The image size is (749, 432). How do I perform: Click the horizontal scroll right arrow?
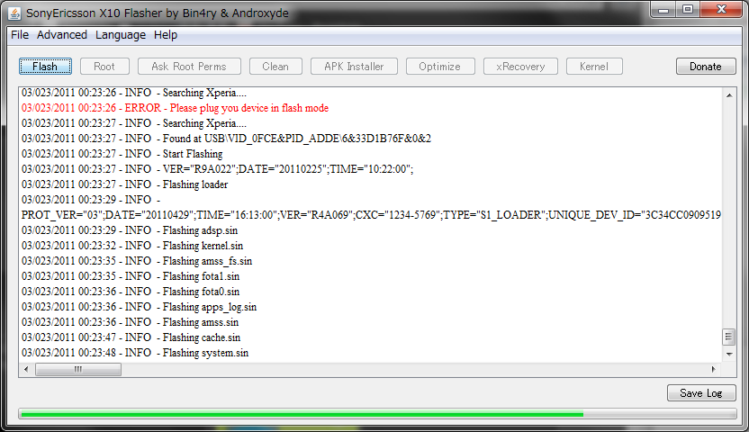click(714, 369)
